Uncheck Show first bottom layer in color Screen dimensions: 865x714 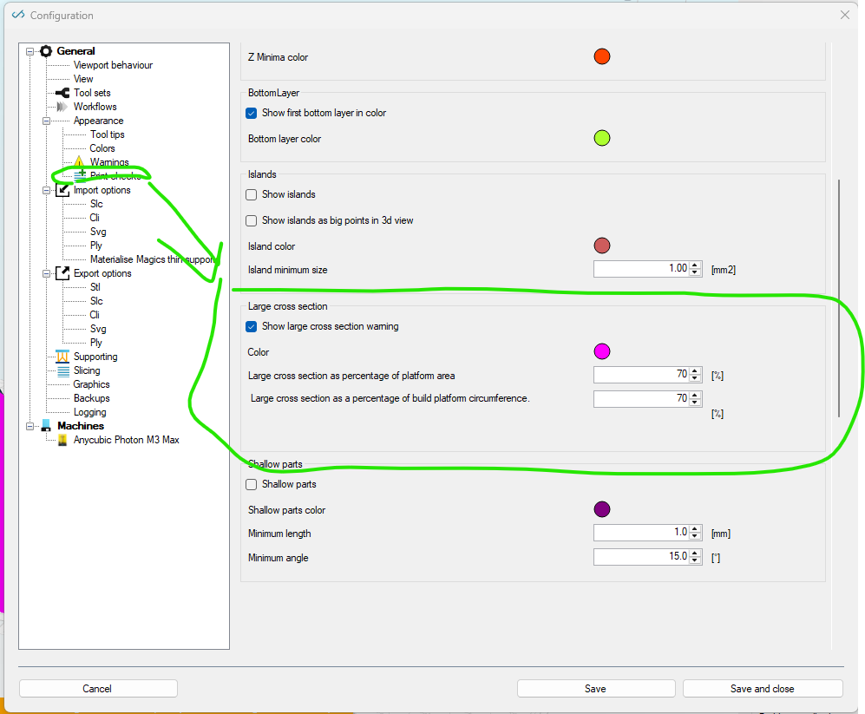coord(252,113)
